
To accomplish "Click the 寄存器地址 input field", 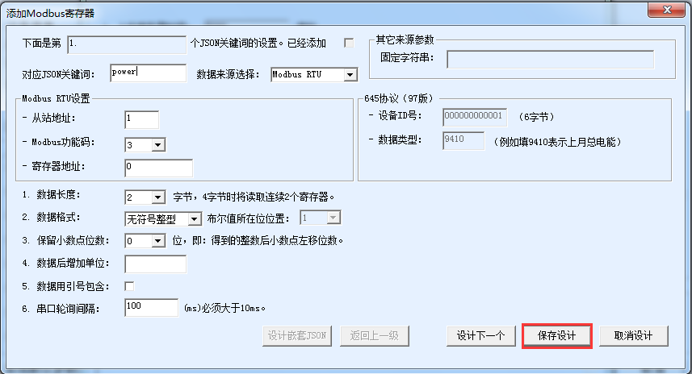I will (x=158, y=168).
